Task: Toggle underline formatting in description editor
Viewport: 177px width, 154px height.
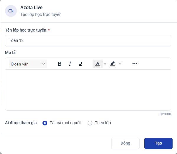Action: (x=80, y=64)
